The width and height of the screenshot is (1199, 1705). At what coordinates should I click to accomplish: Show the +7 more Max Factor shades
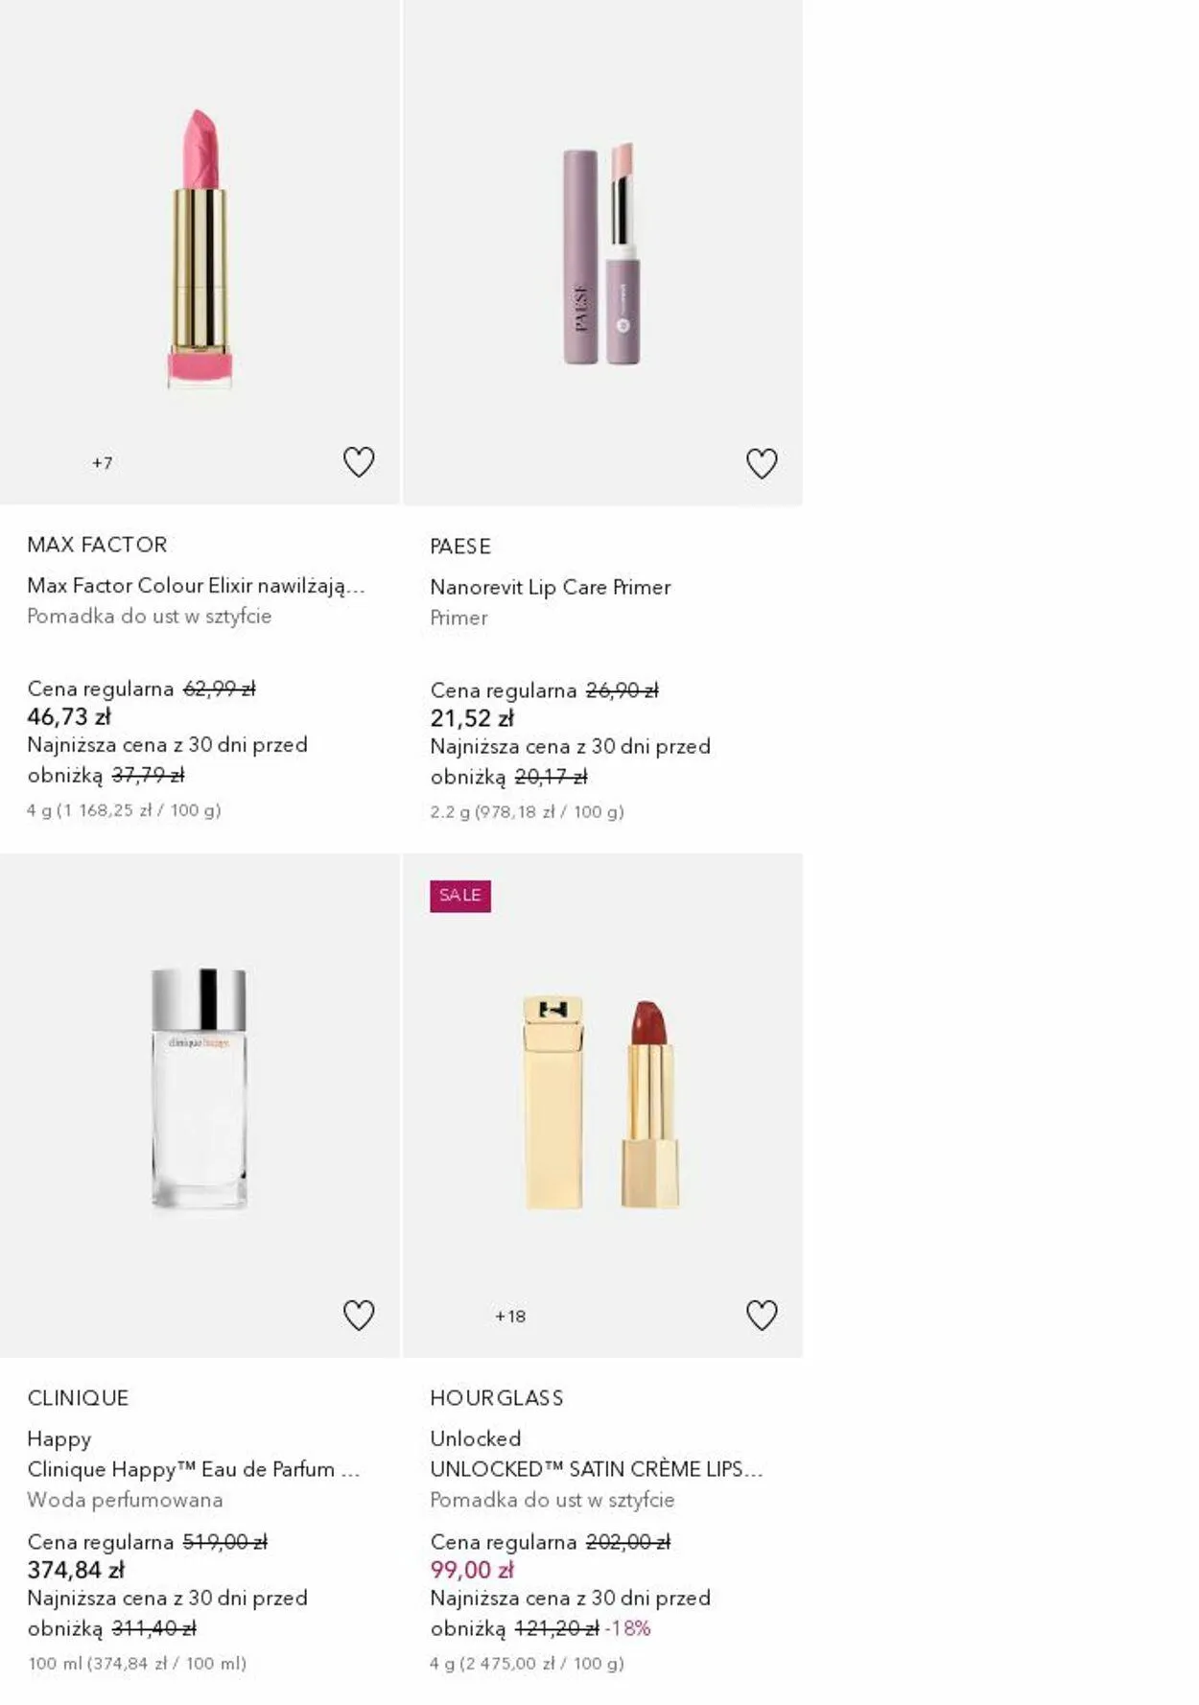coord(103,463)
